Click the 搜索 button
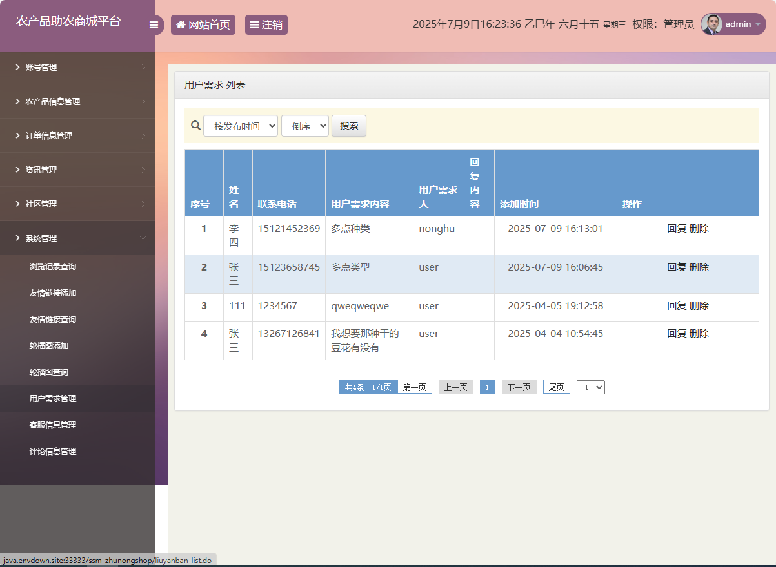776x567 pixels. tap(348, 126)
